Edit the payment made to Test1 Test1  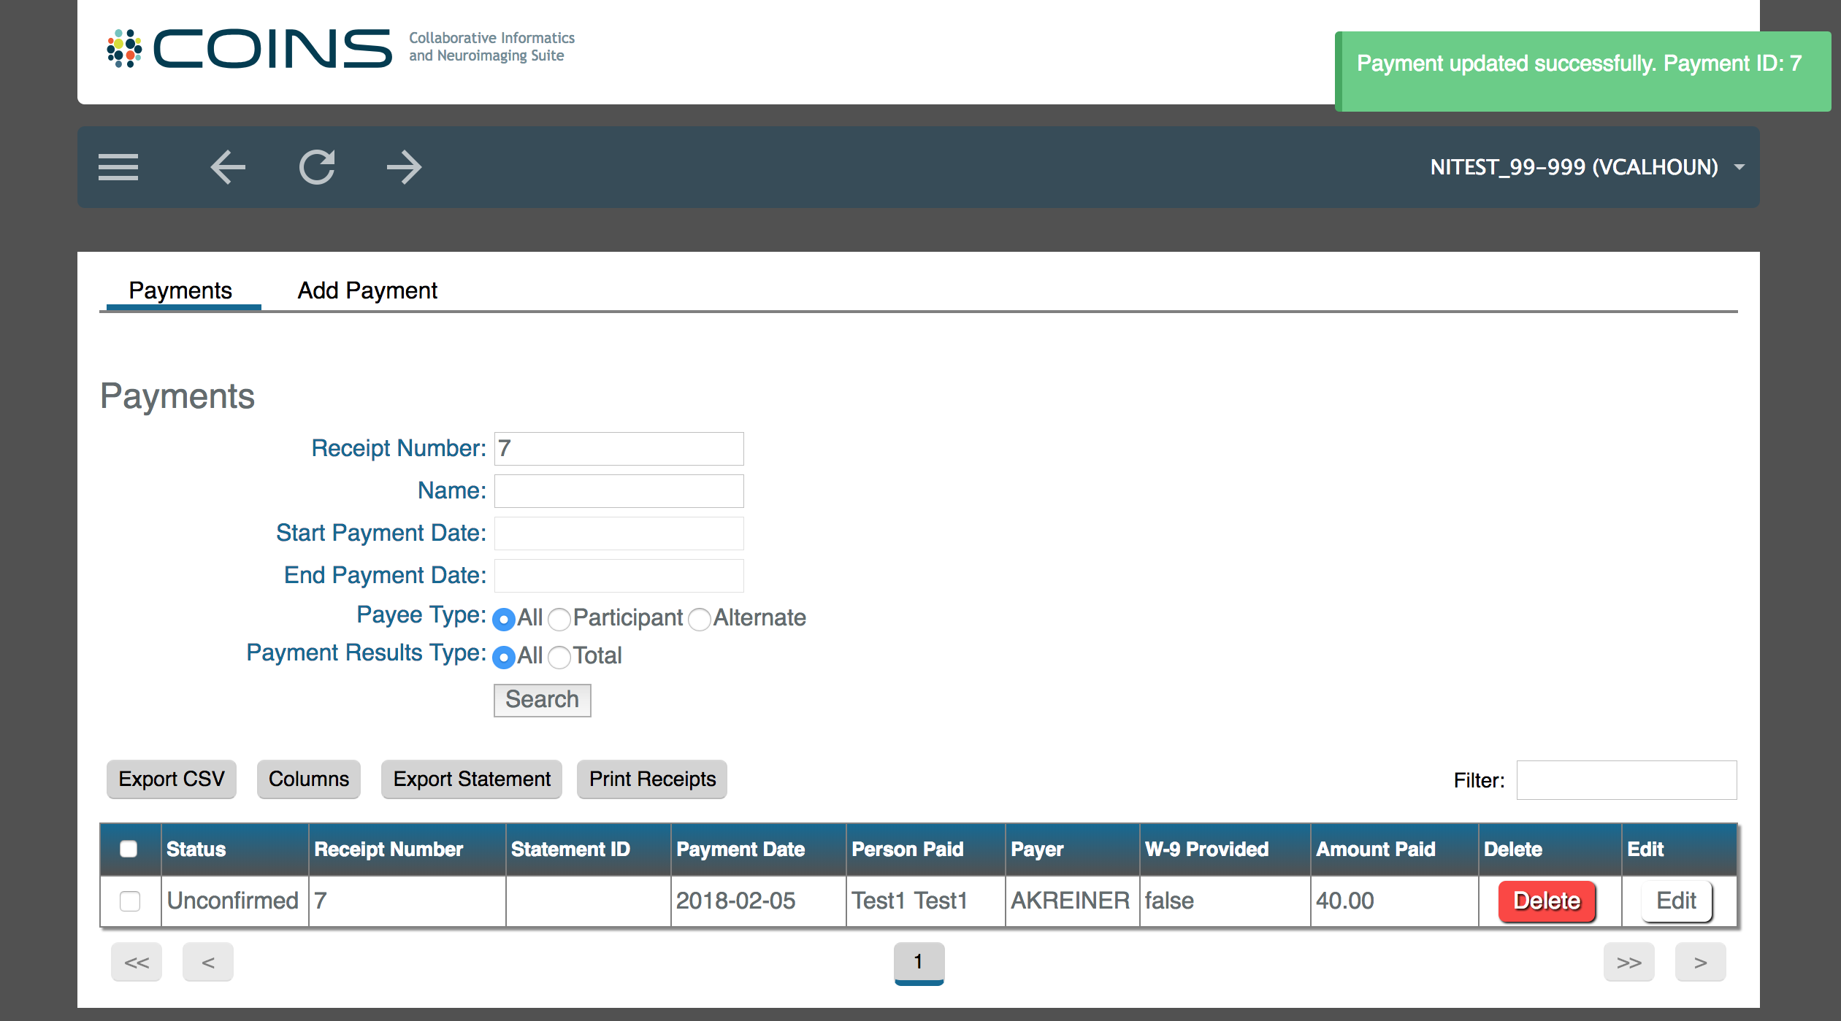1676,901
